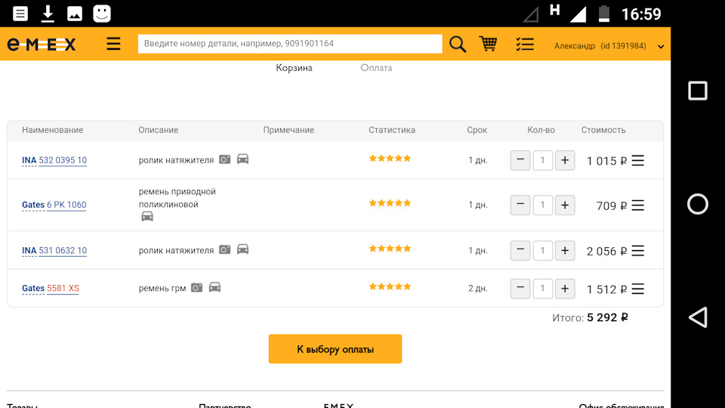The image size is (725, 408).
Task: Tap the search magnifier icon
Action: pyautogui.click(x=458, y=44)
